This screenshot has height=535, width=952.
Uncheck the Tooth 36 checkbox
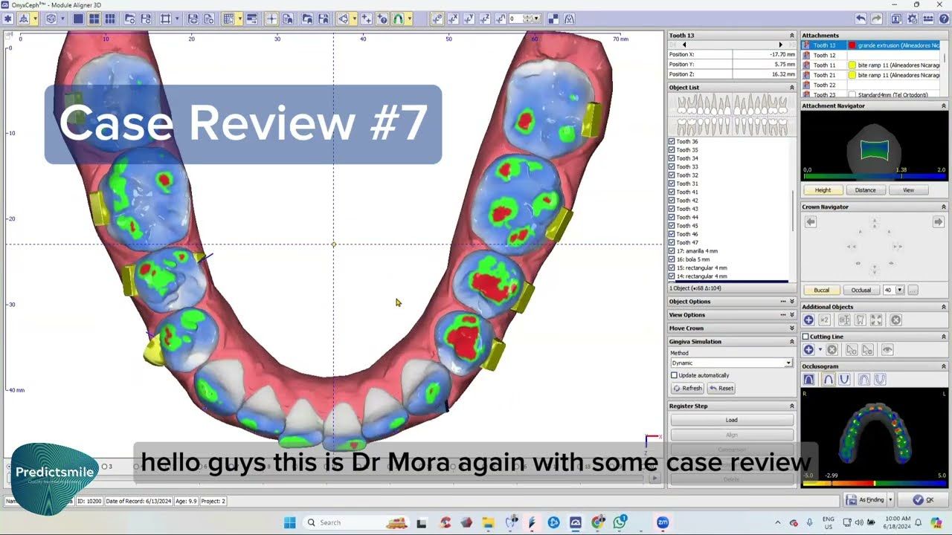pos(672,141)
